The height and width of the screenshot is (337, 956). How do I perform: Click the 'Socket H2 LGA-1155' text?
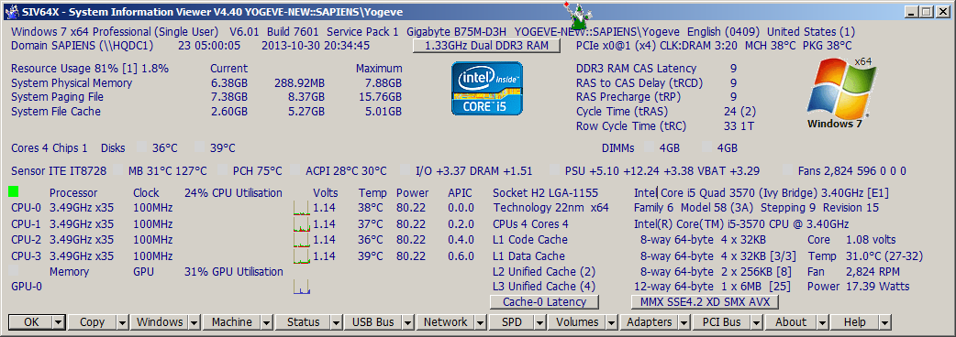click(546, 193)
